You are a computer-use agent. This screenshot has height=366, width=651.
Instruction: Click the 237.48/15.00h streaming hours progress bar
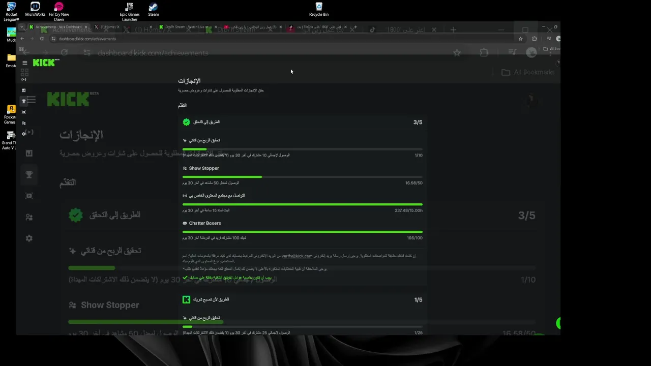[303, 204]
